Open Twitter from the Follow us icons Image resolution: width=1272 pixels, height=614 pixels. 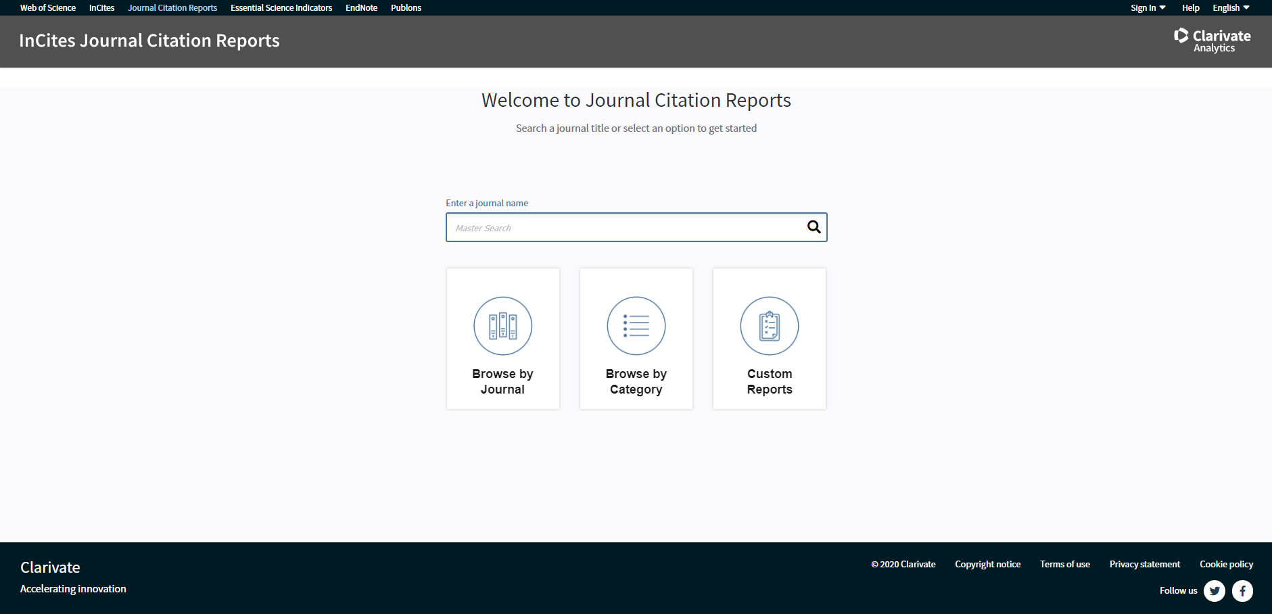tap(1214, 590)
